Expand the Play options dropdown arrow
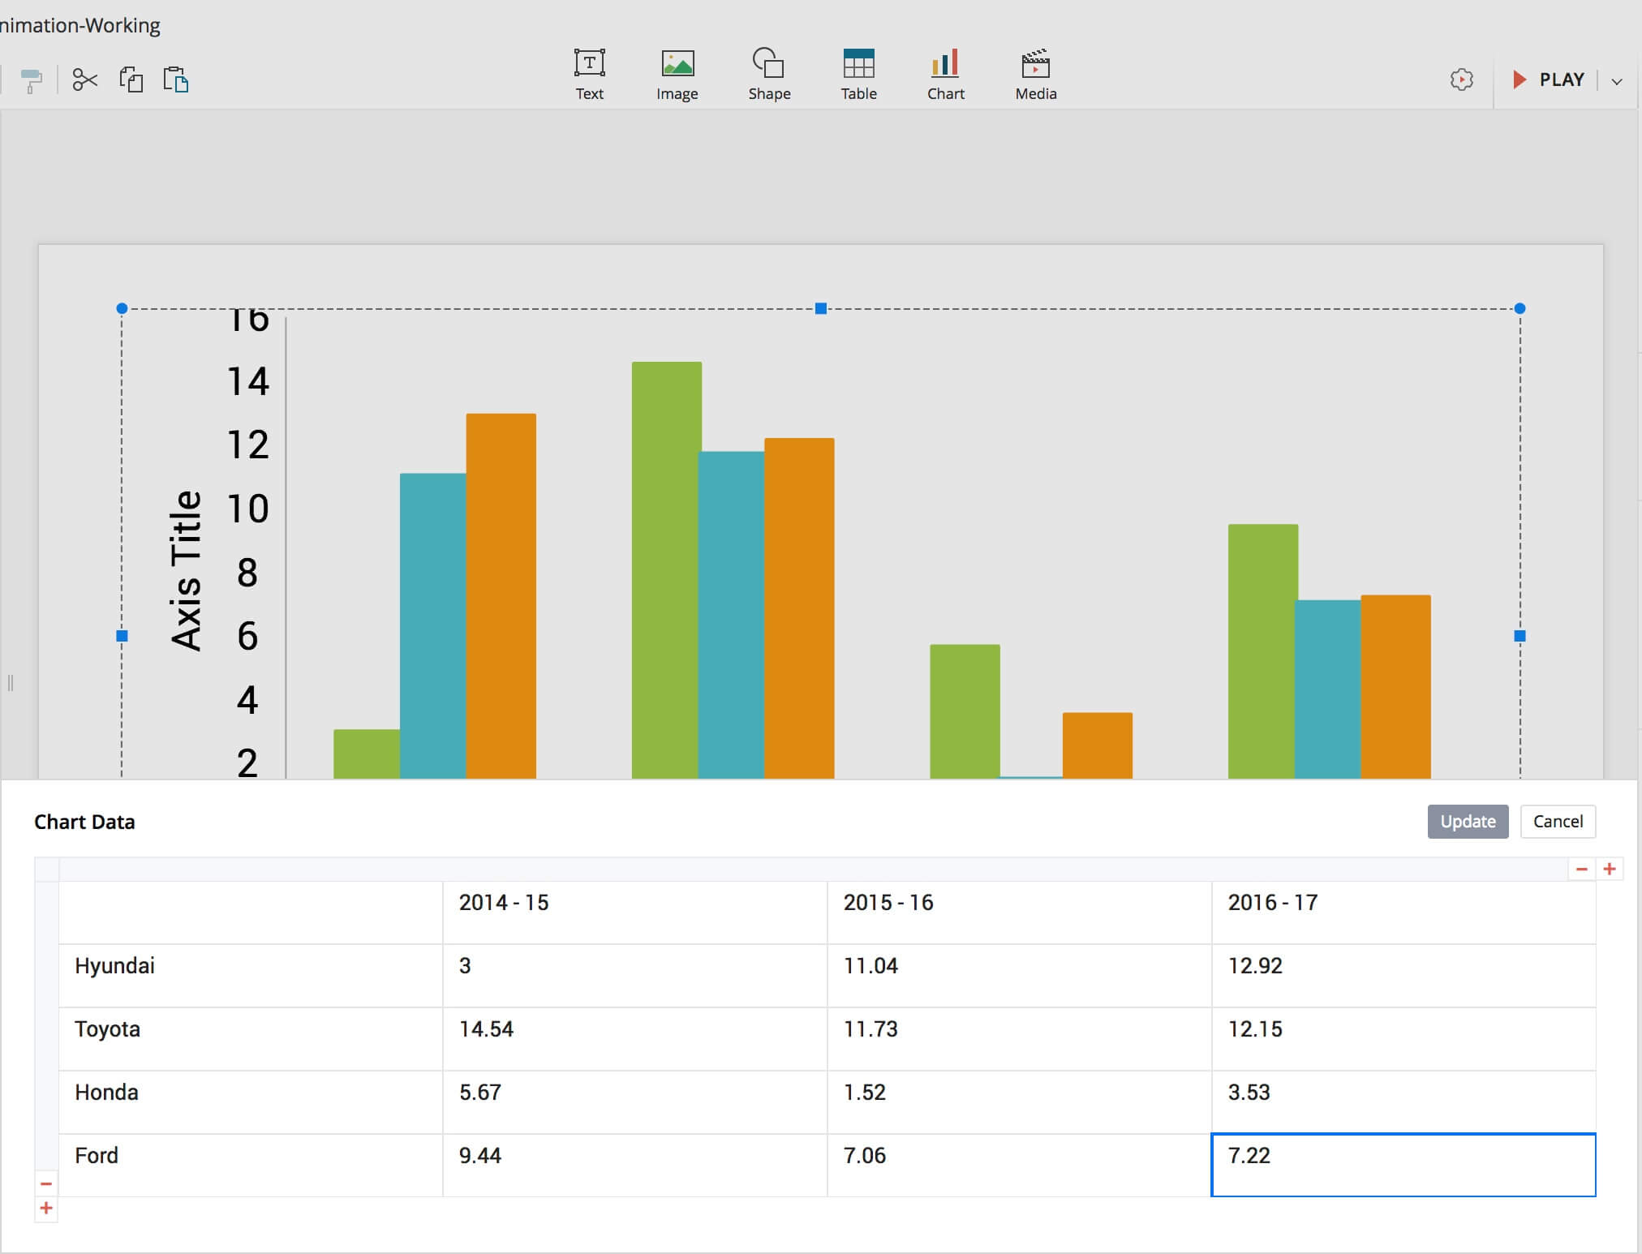This screenshot has width=1642, height=1254. [x=1616, y=81]
